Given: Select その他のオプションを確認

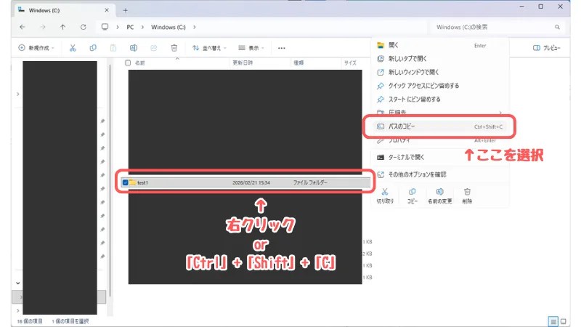Looking at the screenshot, I should 440,174.
